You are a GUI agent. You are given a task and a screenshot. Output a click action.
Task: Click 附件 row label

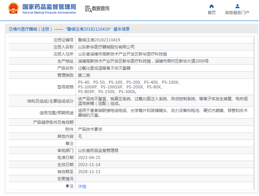click(69, 129)
